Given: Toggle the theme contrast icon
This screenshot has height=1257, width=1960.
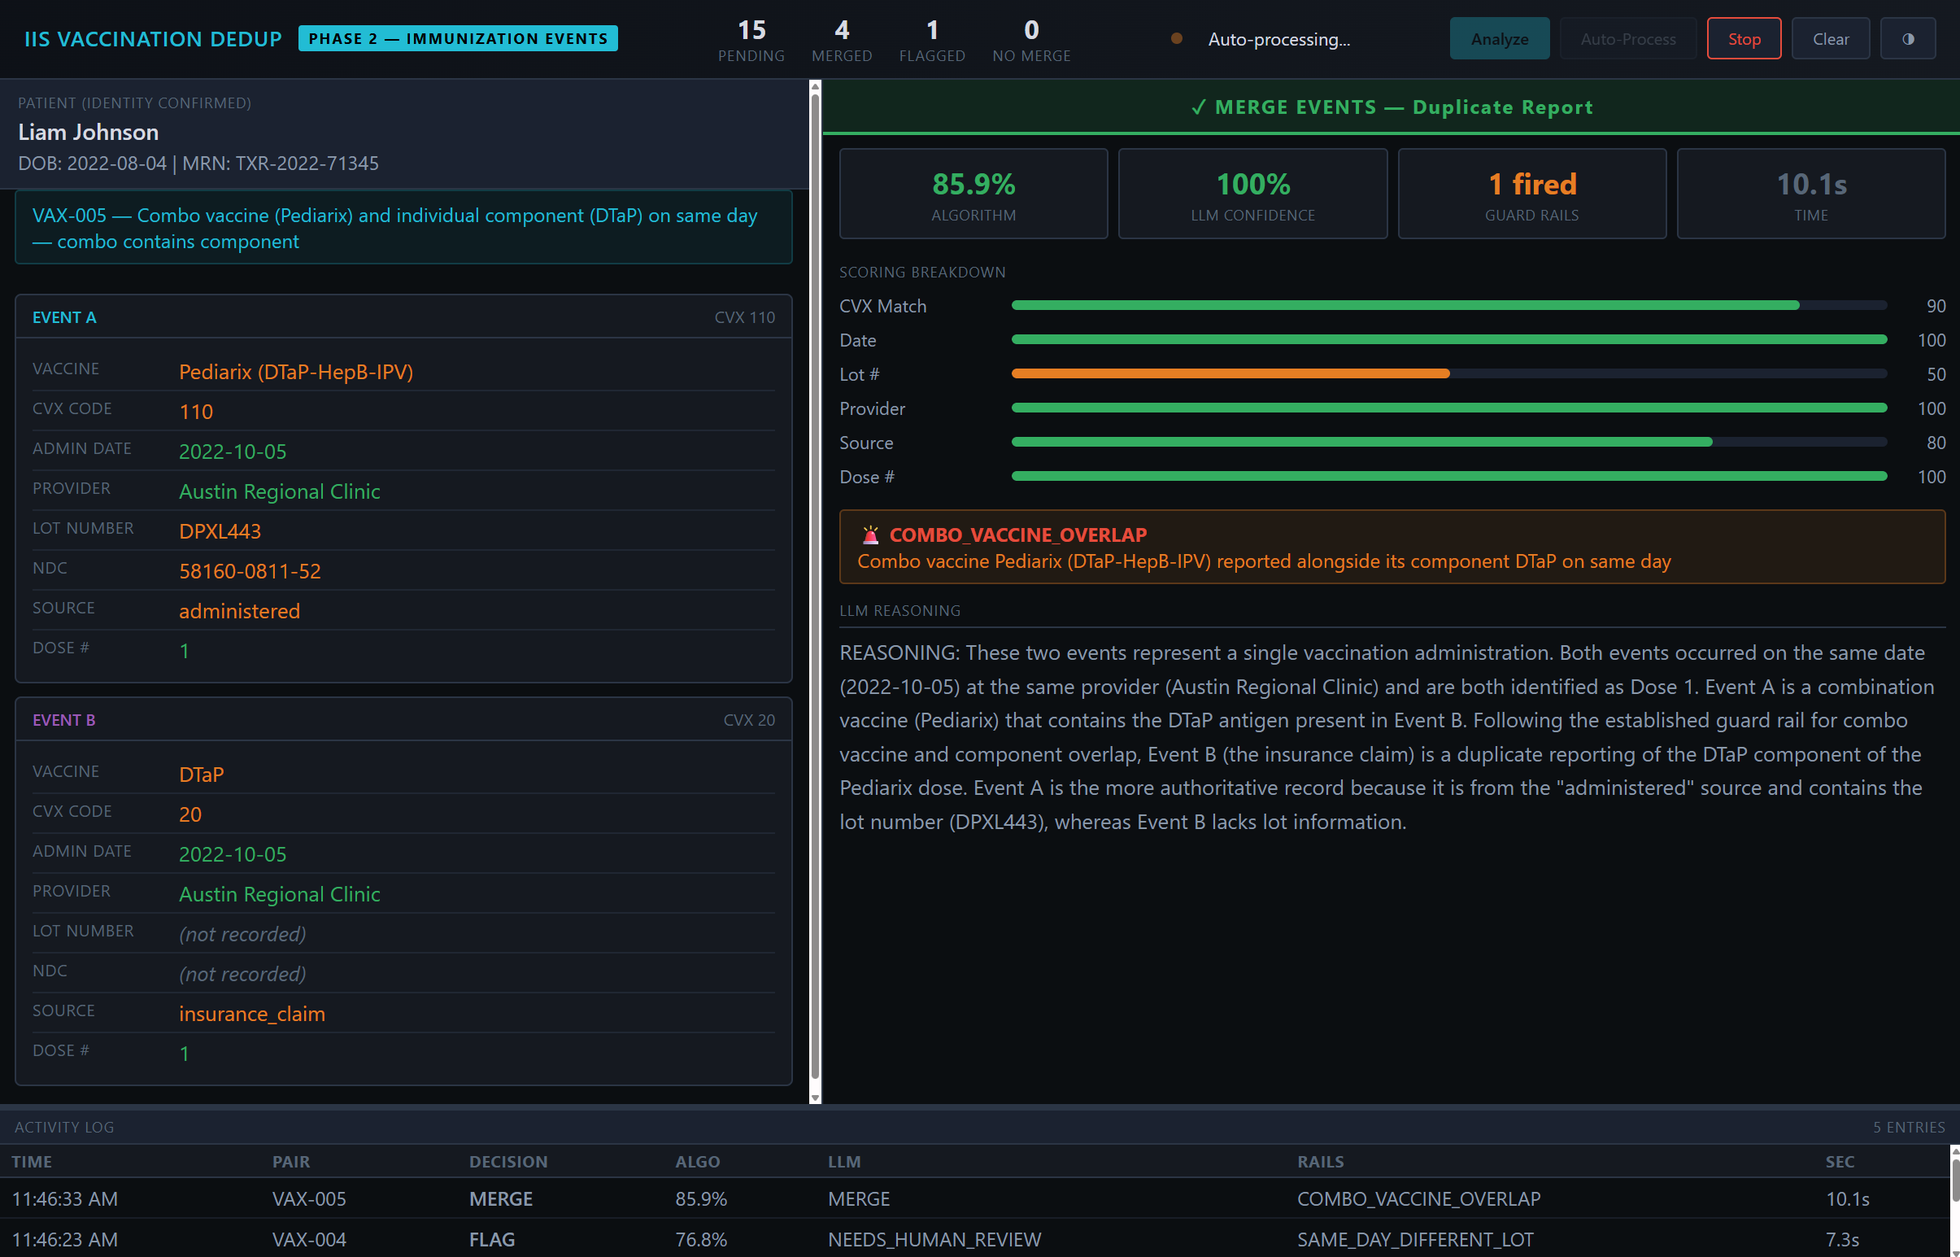Looking at the screenshot, I should 1907,37.
